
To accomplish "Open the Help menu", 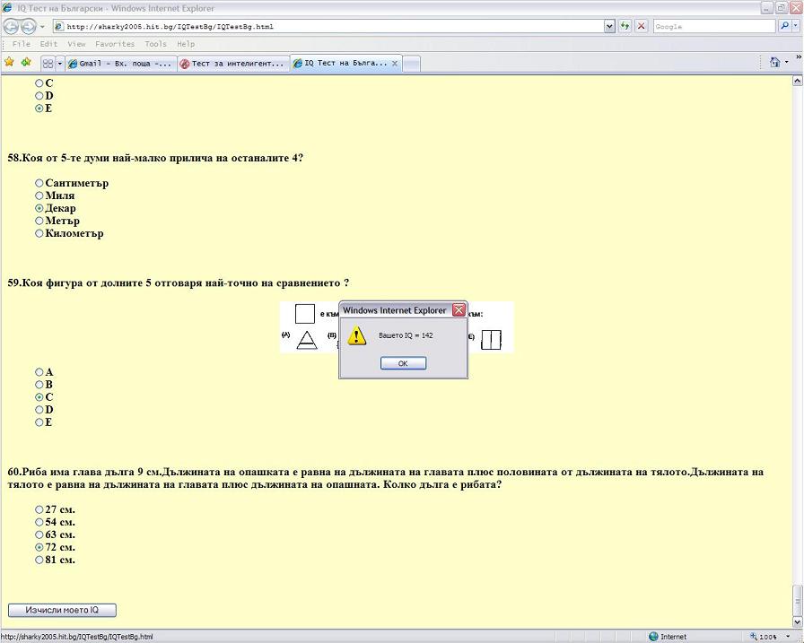I will (186, 44).
